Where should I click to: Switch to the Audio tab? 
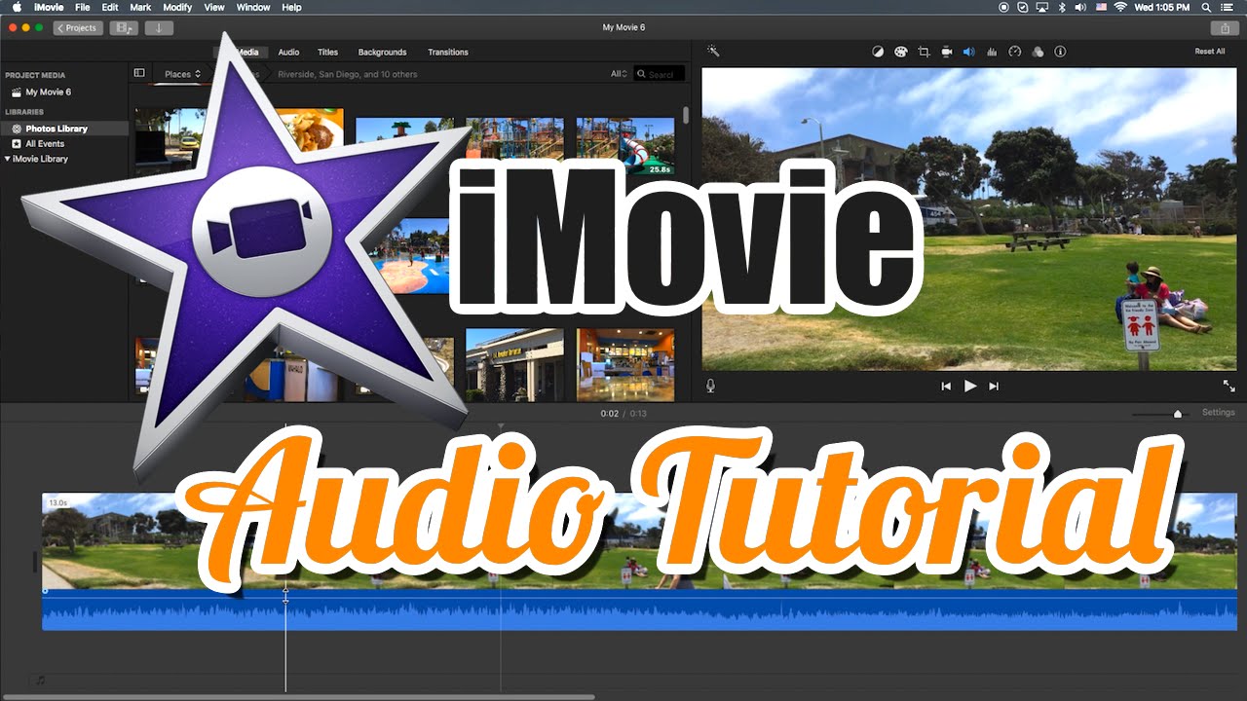[x=288, y=52]
